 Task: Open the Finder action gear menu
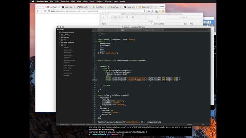[x=134, y=17]
